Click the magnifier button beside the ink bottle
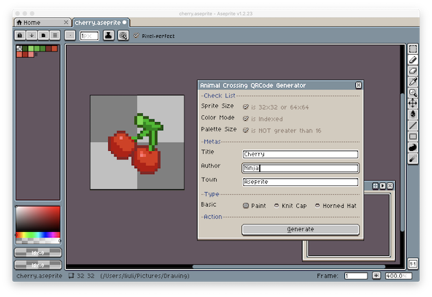432x297 pixels. 123,36
